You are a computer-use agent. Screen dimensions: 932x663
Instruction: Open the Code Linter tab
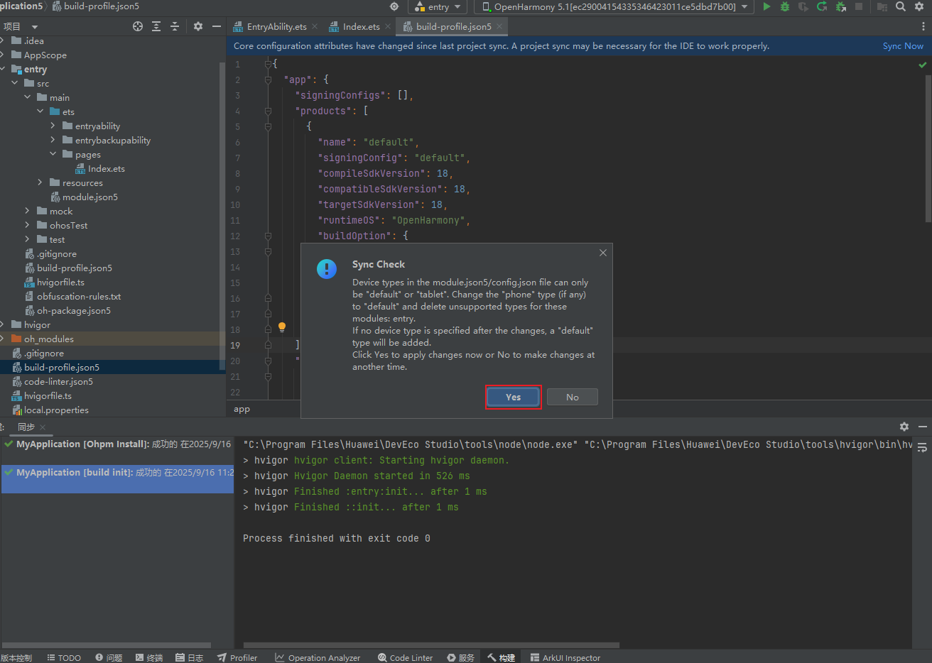(406, 657)
